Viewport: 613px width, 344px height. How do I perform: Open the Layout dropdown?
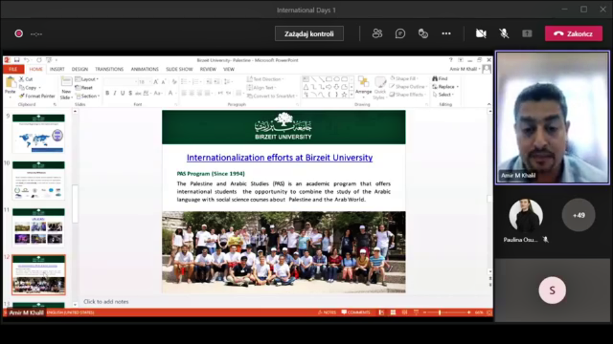(87, 80)
